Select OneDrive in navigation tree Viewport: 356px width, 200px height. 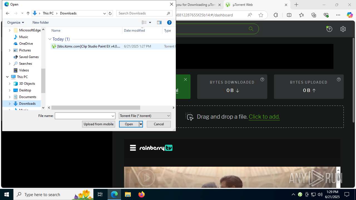pyautogui.click(x=26, y=44)
